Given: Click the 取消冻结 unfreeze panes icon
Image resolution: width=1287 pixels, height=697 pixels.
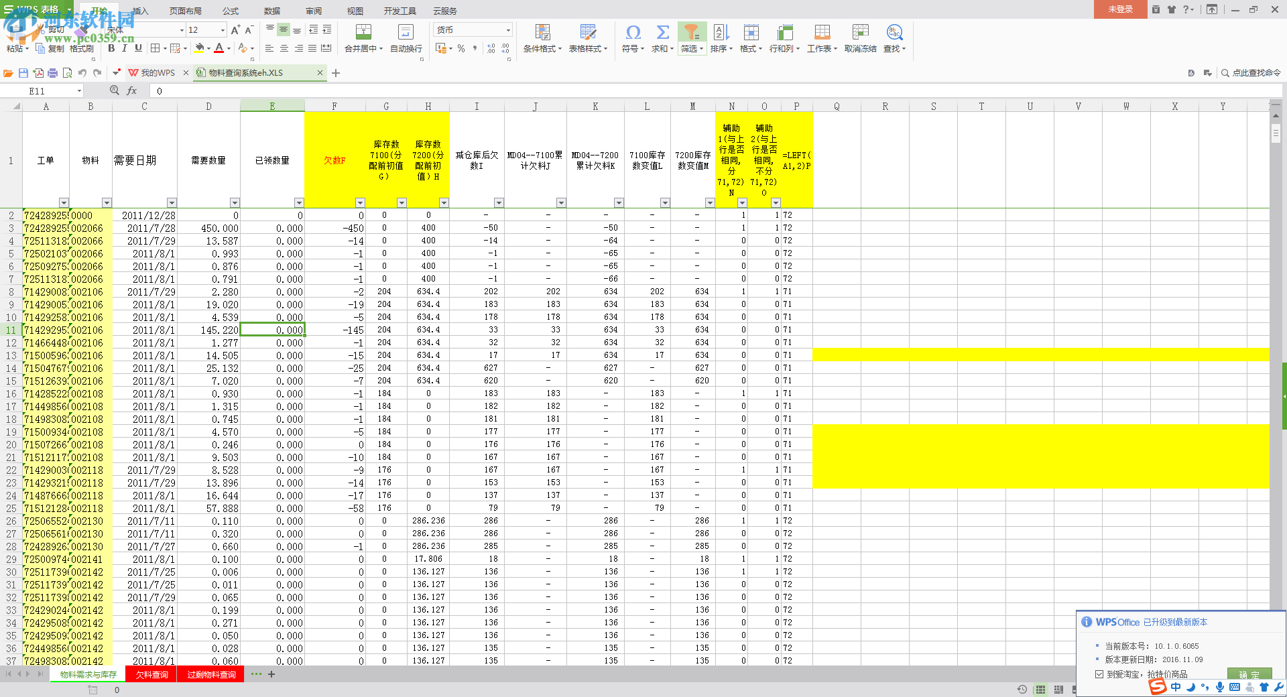Looking at the screenshot, I should click(x=860, y=32).
